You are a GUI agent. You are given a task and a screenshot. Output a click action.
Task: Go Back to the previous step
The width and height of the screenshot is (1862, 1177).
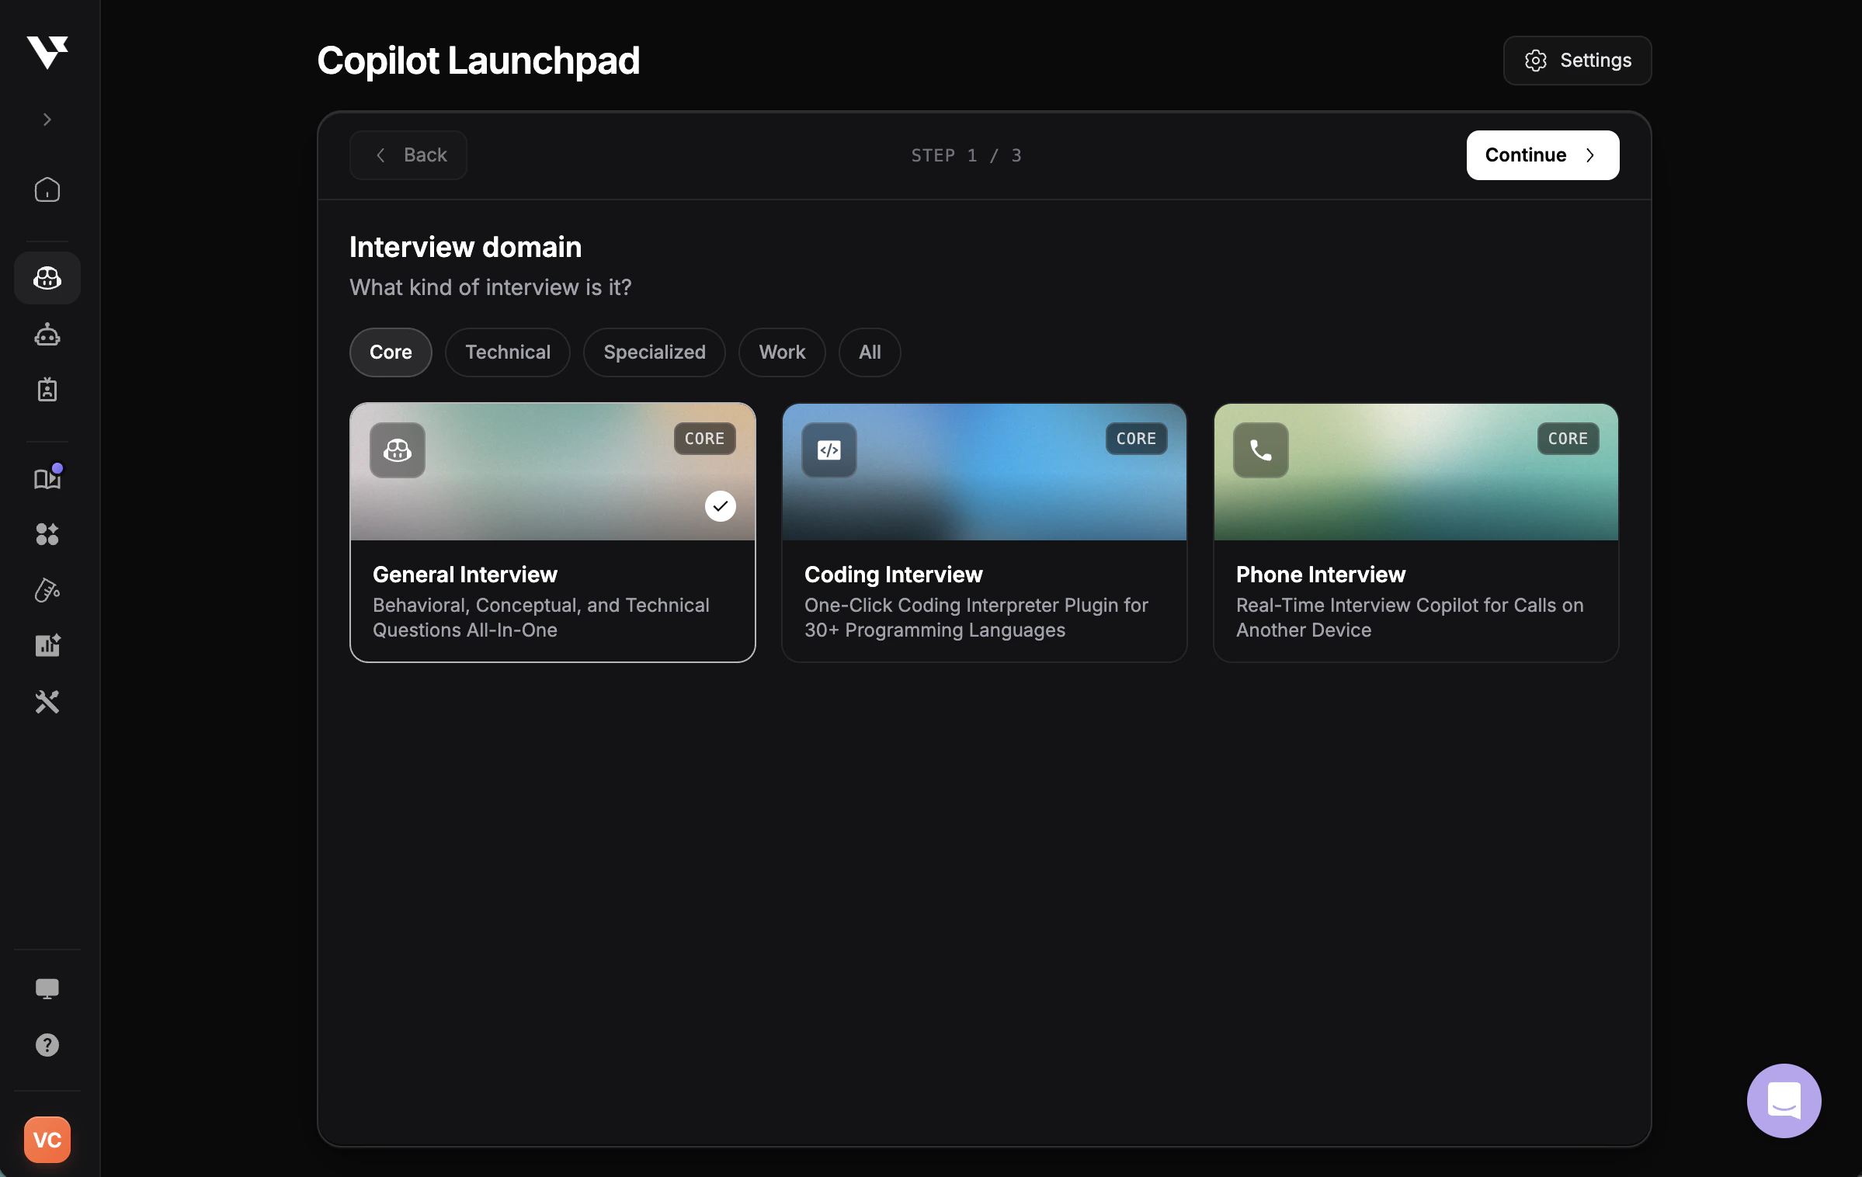tap(408, 155)
